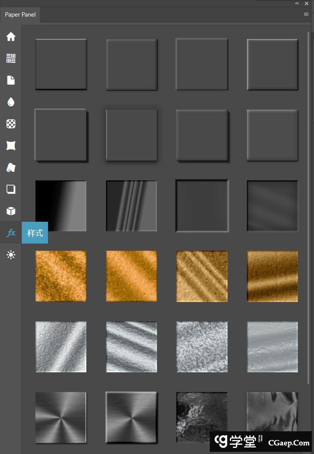Open the 3D cube icon
This screenshot has height=454, width=314.
(x=11, y=211)
